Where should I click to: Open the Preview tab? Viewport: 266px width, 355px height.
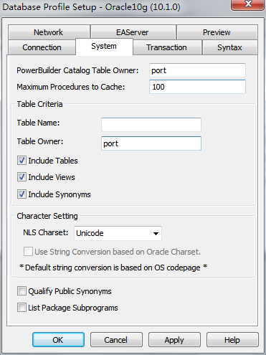click(x=217, y=32)
